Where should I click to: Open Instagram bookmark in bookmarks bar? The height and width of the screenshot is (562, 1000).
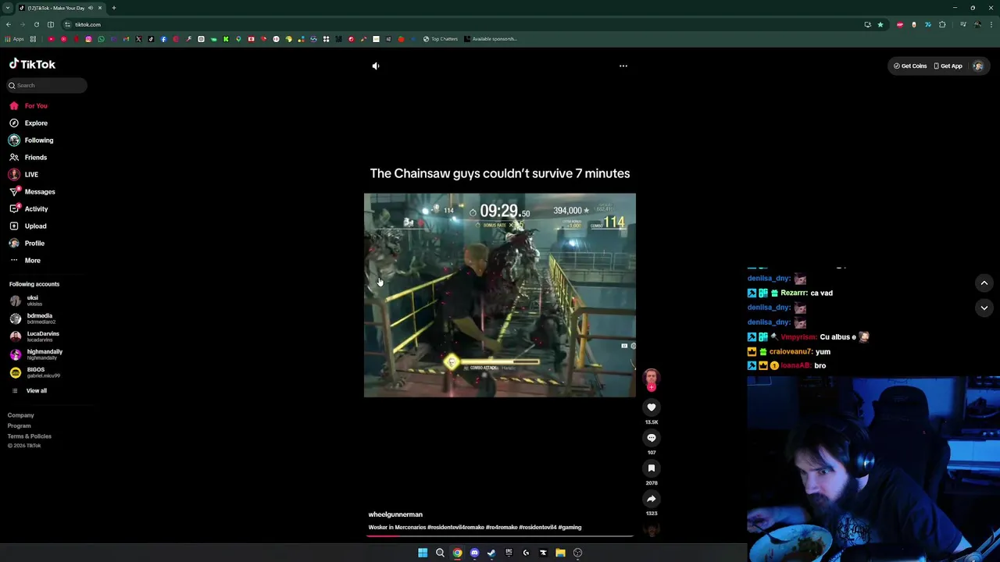point(88,39)
